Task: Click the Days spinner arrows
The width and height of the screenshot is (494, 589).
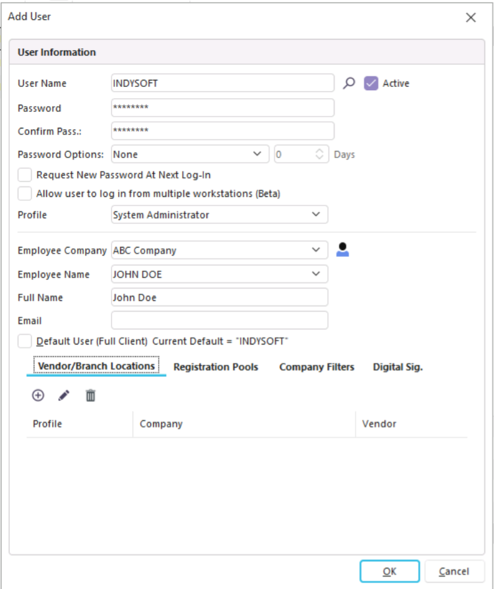Action: [x=320, y=154]
